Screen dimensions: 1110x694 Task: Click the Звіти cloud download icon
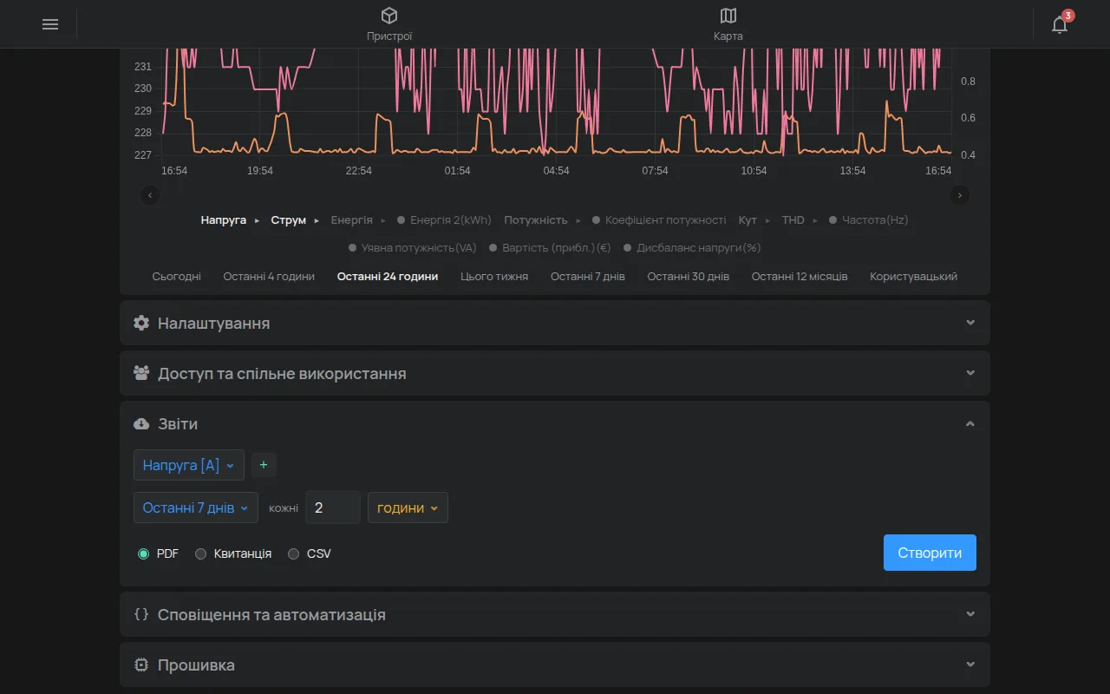click(141, 424)
